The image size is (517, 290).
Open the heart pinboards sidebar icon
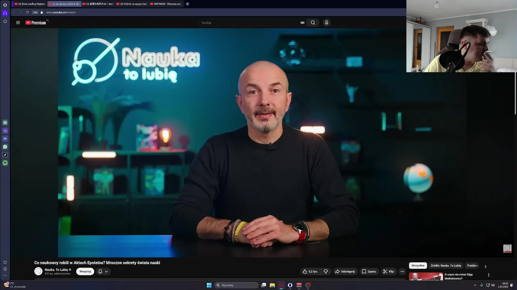[5, 262]
